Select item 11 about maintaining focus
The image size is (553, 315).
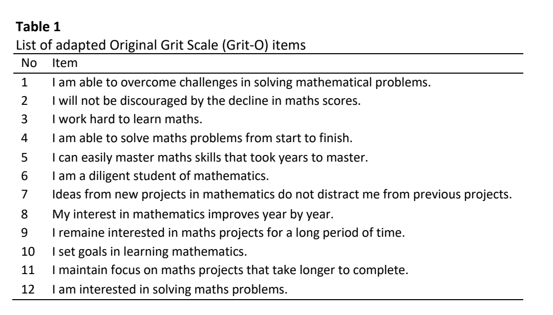click(x=230, y=270)
